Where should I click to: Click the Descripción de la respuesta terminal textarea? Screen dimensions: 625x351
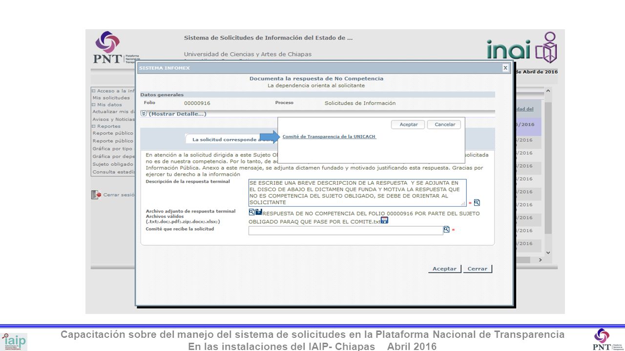tap(357, 193)
